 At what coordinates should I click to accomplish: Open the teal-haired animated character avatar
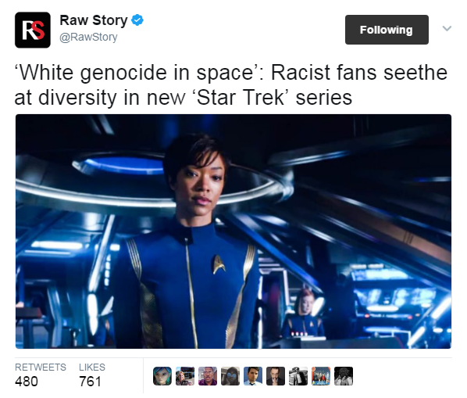(162, 376)
